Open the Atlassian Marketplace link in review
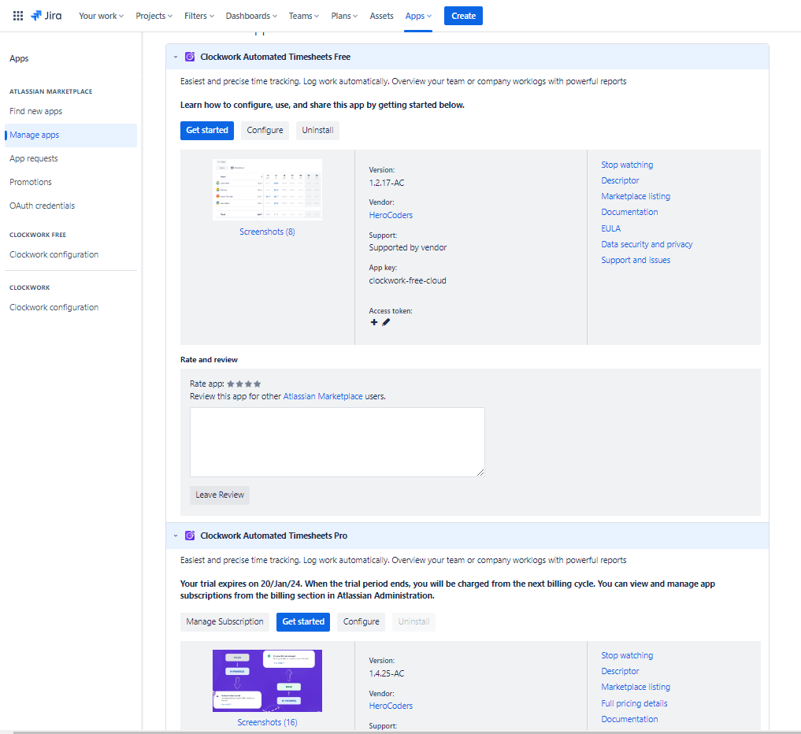This screenshot has width=801, height=734. click(x=323, y=396)
